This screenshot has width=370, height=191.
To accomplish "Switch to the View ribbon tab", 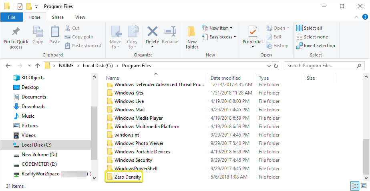I will (x=80, y=17).
